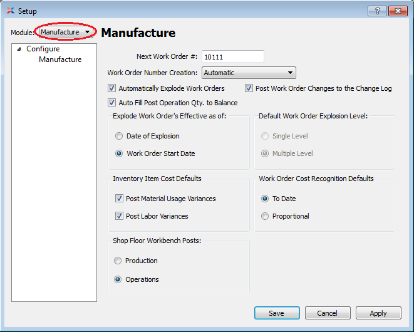414x332 pixels.
Task: Click the help question mark button
Action: click(376, 11)
